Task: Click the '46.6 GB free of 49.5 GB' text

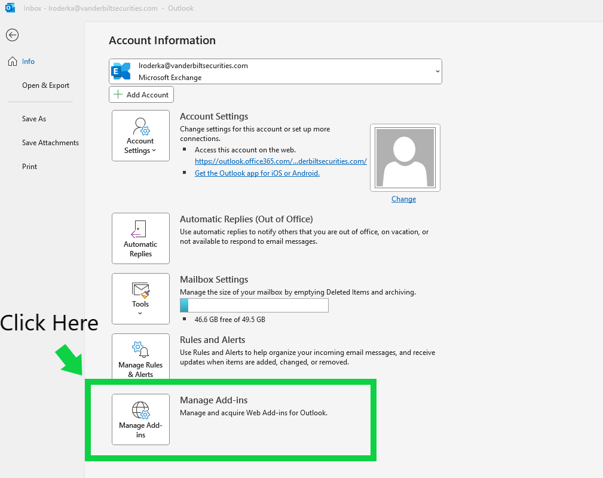Action: [230, 320]
